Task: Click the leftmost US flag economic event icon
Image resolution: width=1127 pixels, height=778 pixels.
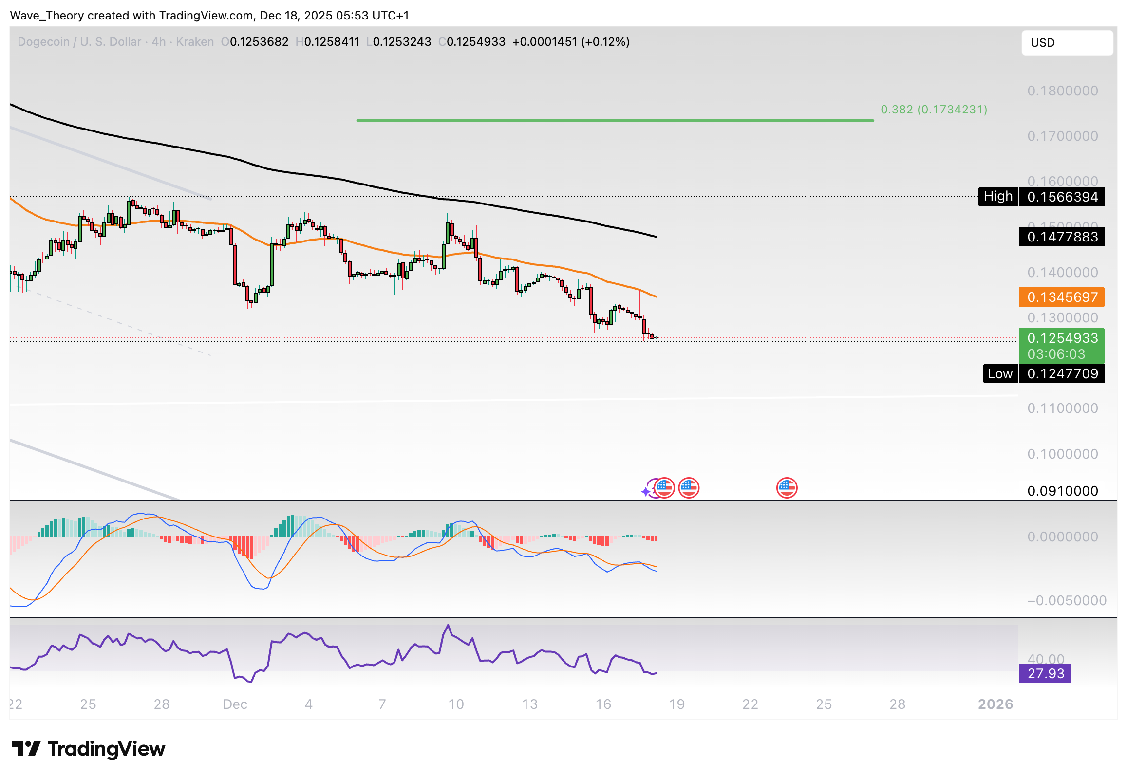Action: [x=664, y=487]
